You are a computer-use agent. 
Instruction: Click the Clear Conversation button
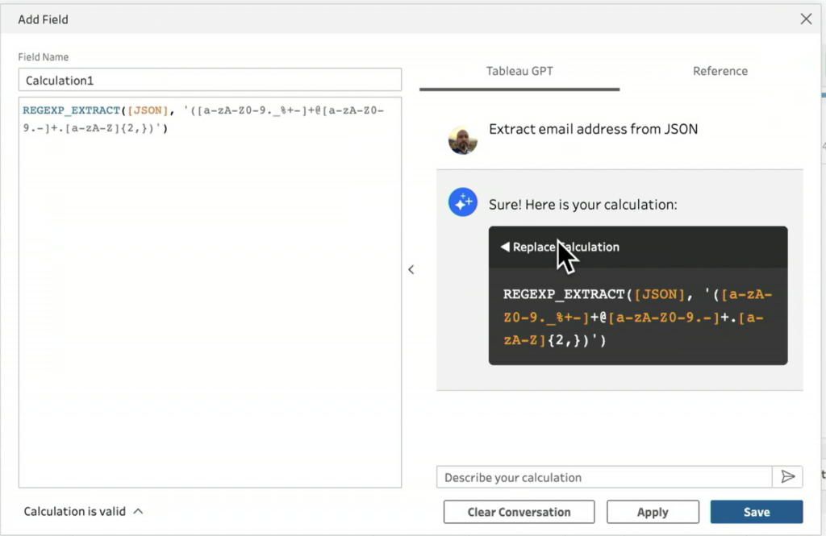(519, 512)
